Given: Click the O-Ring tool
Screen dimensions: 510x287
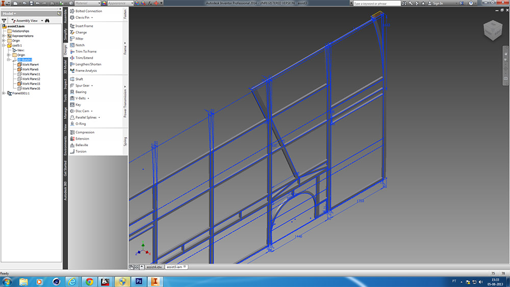Looking at the screenshot, I should [78, 124].
